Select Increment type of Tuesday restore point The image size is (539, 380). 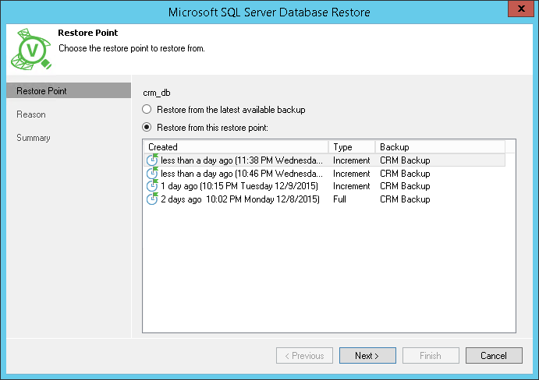click(x=351, y=186)
